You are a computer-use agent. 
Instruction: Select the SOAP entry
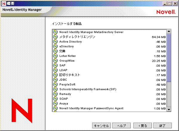pos(109,99)
